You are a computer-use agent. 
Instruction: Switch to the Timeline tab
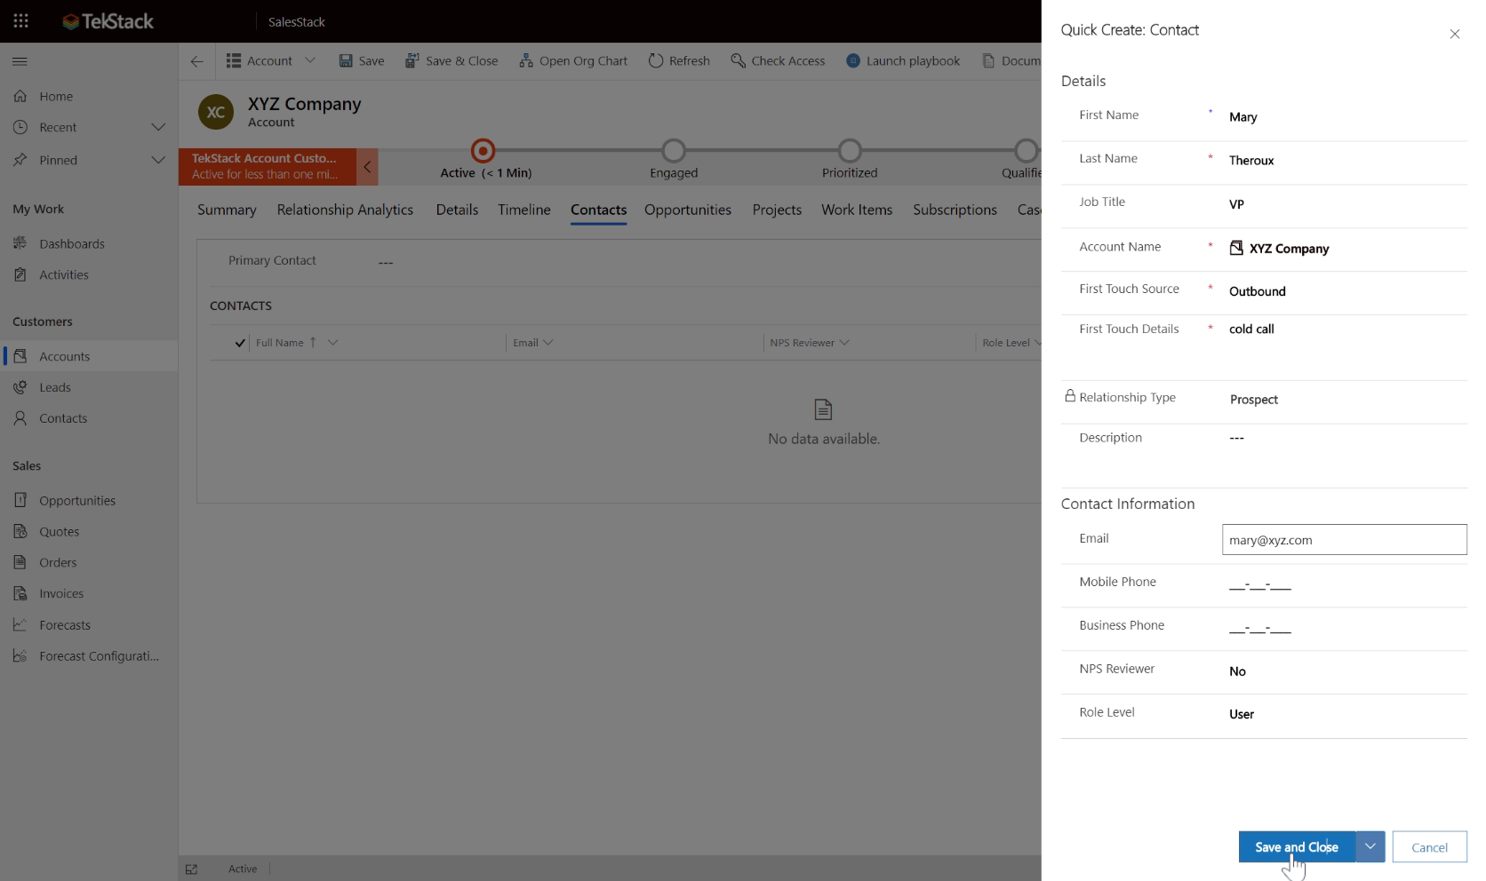pyautogui.click(x=524, y=210)
